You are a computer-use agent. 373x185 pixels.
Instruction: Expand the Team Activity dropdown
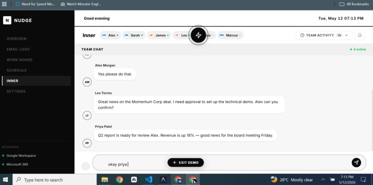pos(324,35)
